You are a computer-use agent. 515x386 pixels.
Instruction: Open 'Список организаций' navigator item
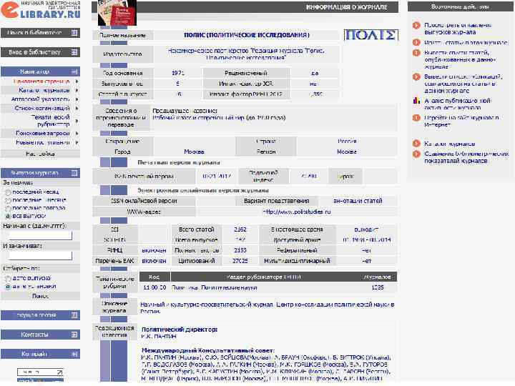(42, 108)
